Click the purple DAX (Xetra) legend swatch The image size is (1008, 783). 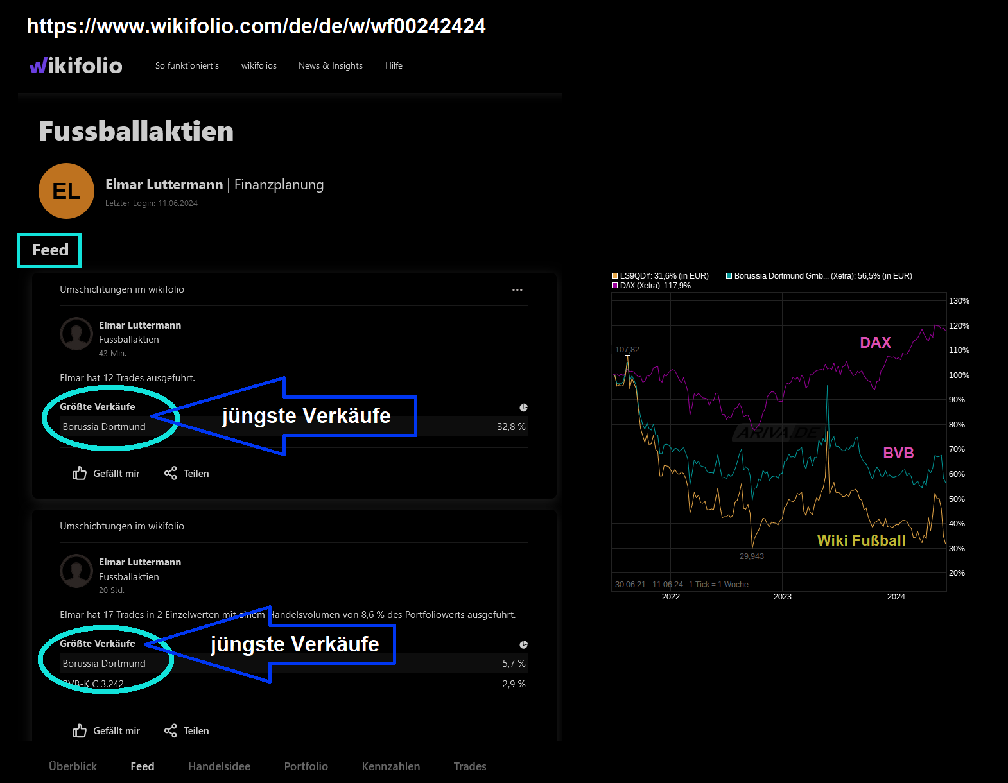point(615,286)
